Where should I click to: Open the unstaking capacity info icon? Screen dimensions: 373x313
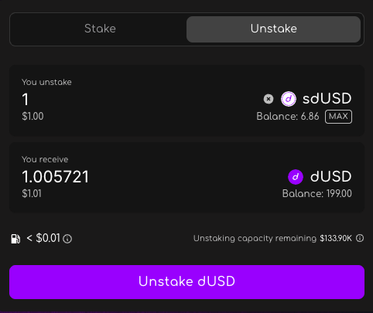pos(360,238)
